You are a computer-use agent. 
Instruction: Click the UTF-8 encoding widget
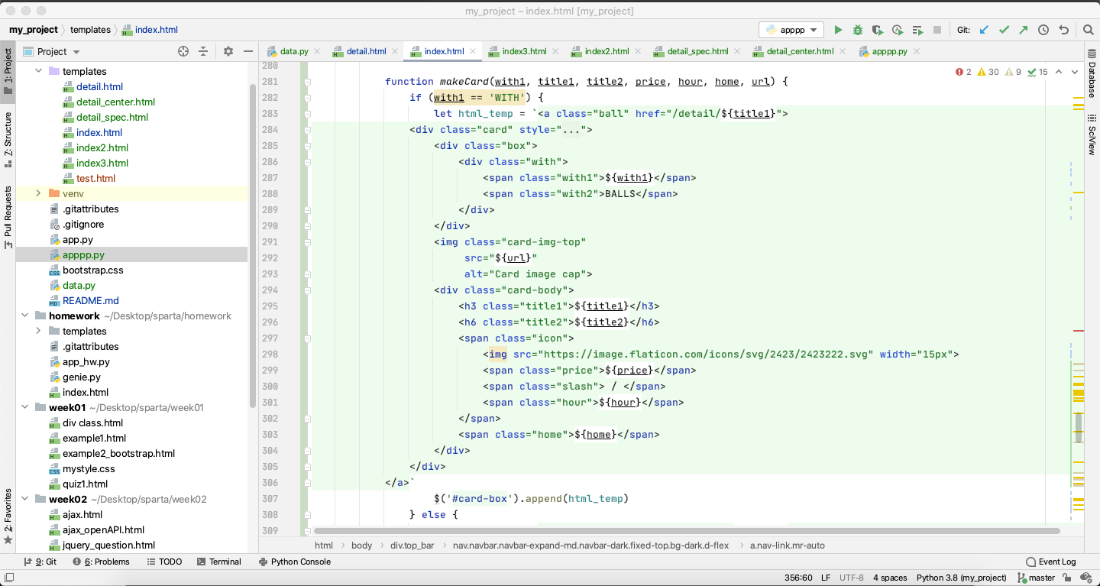[852, 578]
